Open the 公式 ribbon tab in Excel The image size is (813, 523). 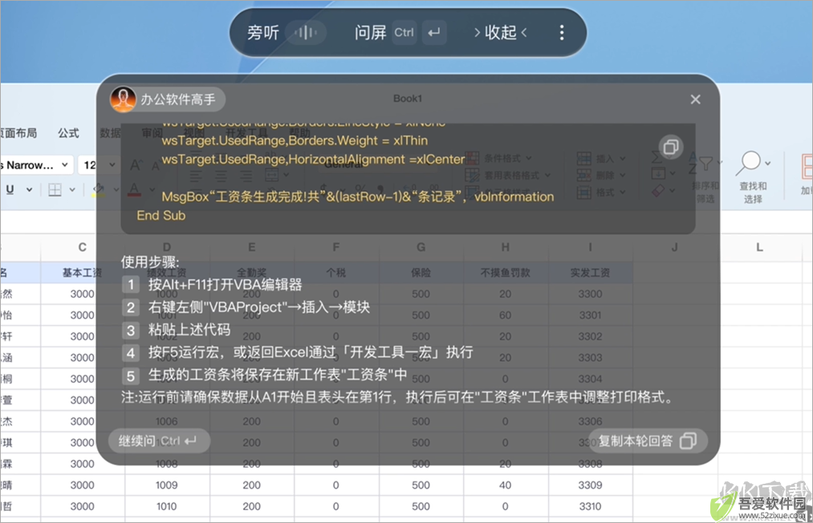pos(68,133)
